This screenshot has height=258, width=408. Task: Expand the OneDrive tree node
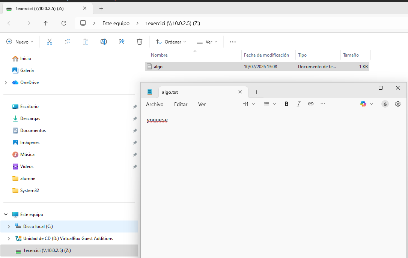coord(6,82)
